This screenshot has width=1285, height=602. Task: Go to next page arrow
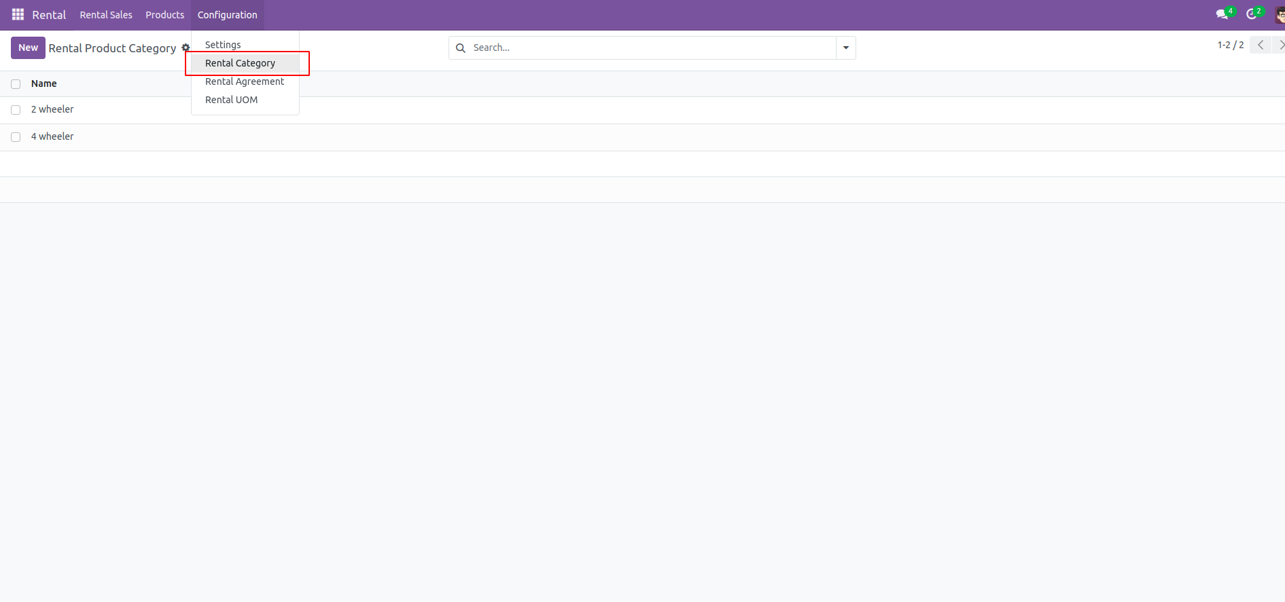click(1280, 45)
